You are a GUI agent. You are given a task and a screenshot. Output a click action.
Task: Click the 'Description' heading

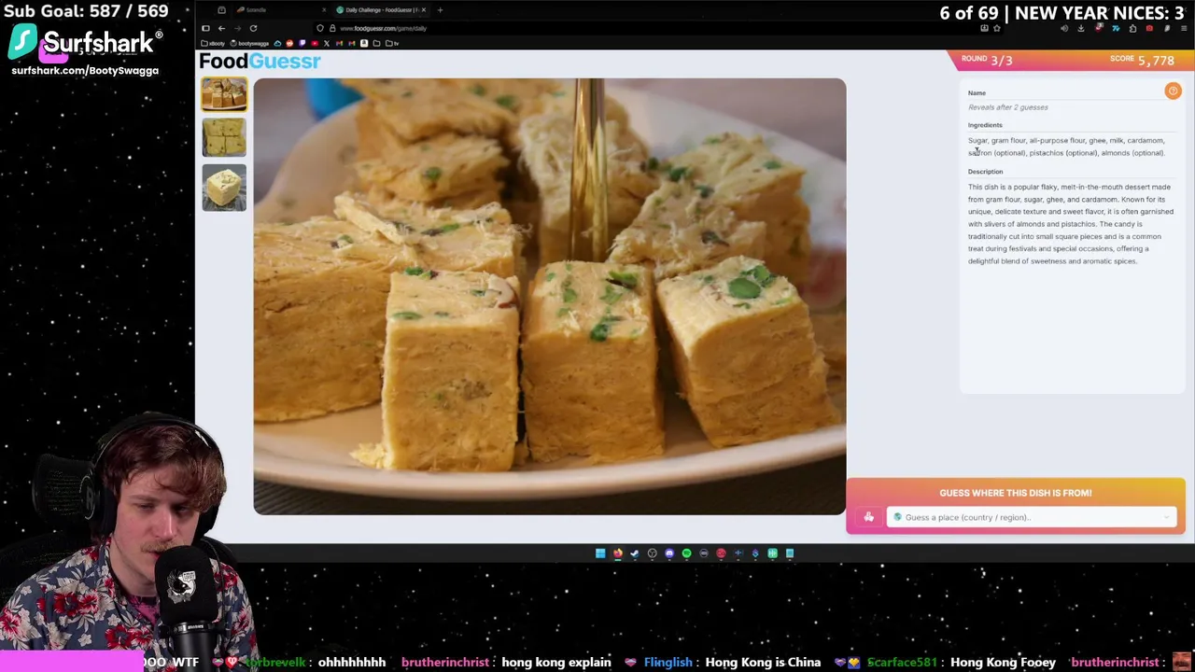pyautogui.click(x=985, y=172)
